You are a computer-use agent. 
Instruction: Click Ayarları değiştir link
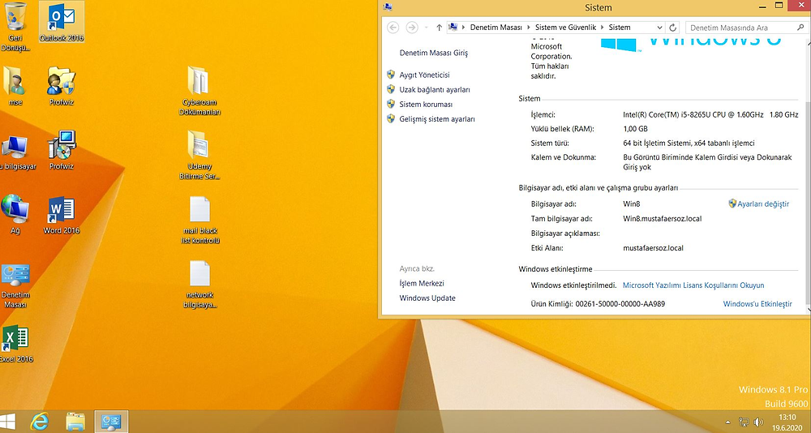(763, 204)
